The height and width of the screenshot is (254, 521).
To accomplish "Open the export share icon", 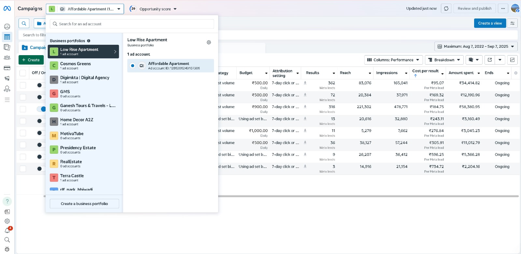I will (490, 60).
